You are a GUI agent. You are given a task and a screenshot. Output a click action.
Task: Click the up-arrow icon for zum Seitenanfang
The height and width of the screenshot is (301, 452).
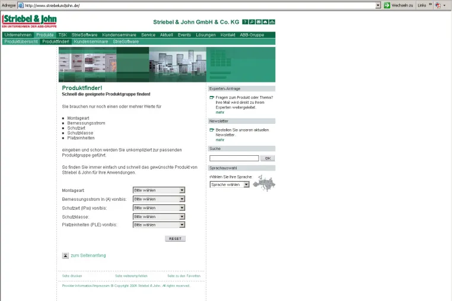pyautogui.click(x=65, y=255)
